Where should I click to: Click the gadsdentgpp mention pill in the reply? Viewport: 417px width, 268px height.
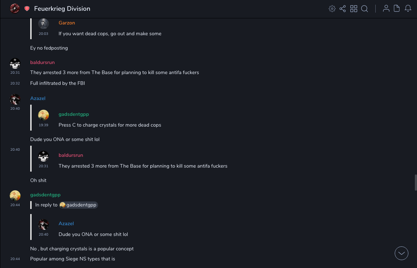click(79, 205)
